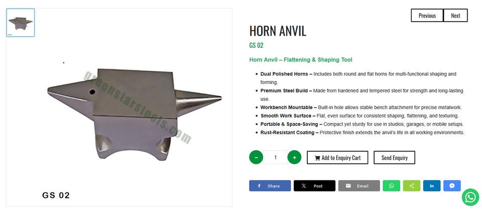The height and width of the screenshot is (215, 482).
Task: Add Horn Anvil to Enquiry Cart
Action: (337, 157)
